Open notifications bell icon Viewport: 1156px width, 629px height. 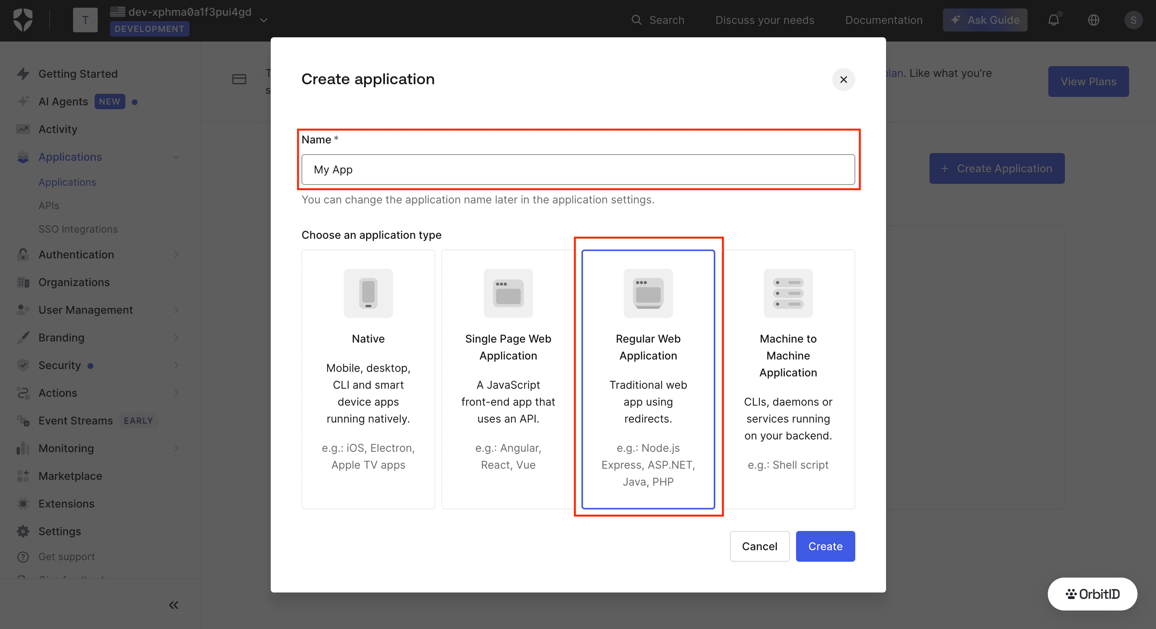click(x=1053, y=20)
